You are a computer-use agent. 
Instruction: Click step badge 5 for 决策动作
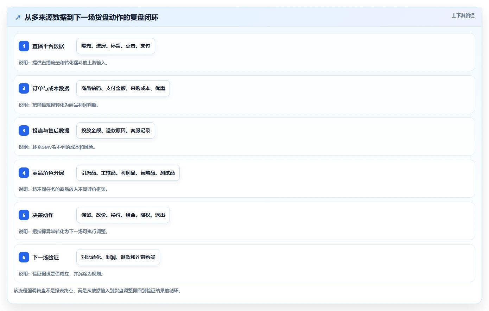coord(24,215)
